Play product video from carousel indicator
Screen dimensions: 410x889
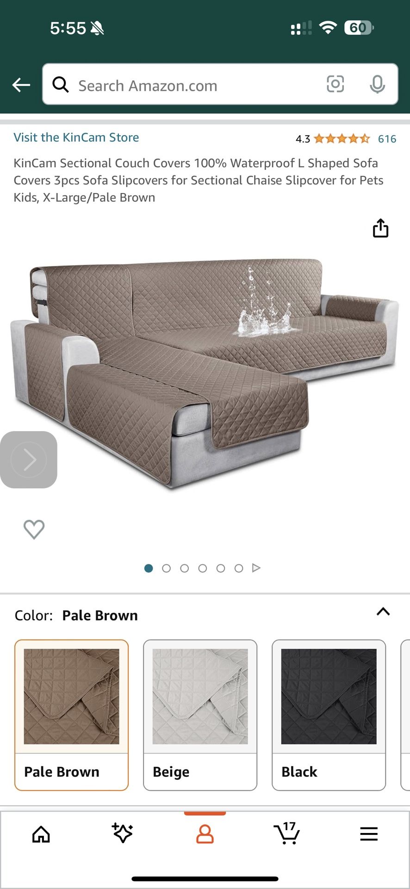[x=256, y=568]
